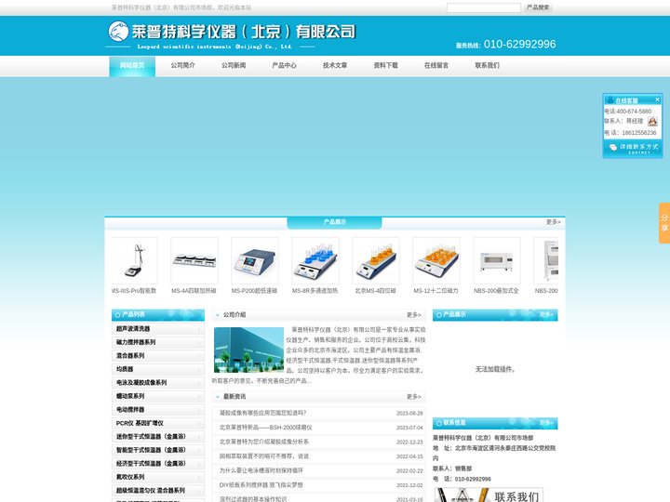The image size is (670, 502).
Task: Open news 凝胶成像有哪些应用范围您知道吗?
Action: point(262,413)
